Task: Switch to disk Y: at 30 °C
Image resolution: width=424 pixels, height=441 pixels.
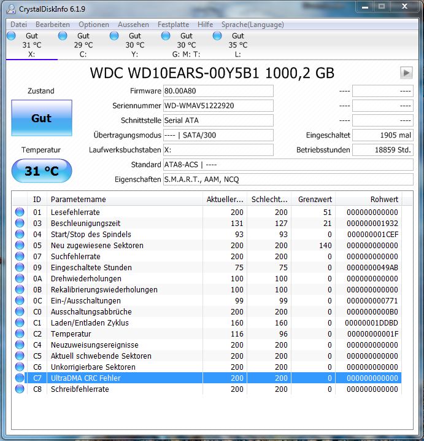Action: tap(134, 45)
